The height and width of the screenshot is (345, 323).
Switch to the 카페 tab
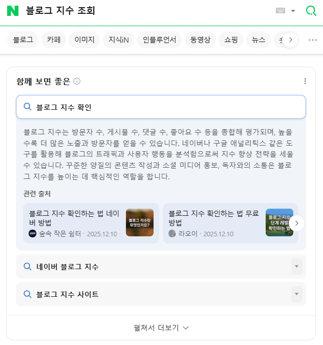coord(54,40)
